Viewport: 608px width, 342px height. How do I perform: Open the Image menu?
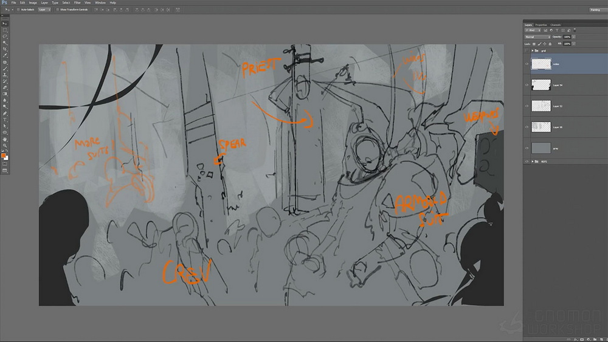(x=33, y=2)
